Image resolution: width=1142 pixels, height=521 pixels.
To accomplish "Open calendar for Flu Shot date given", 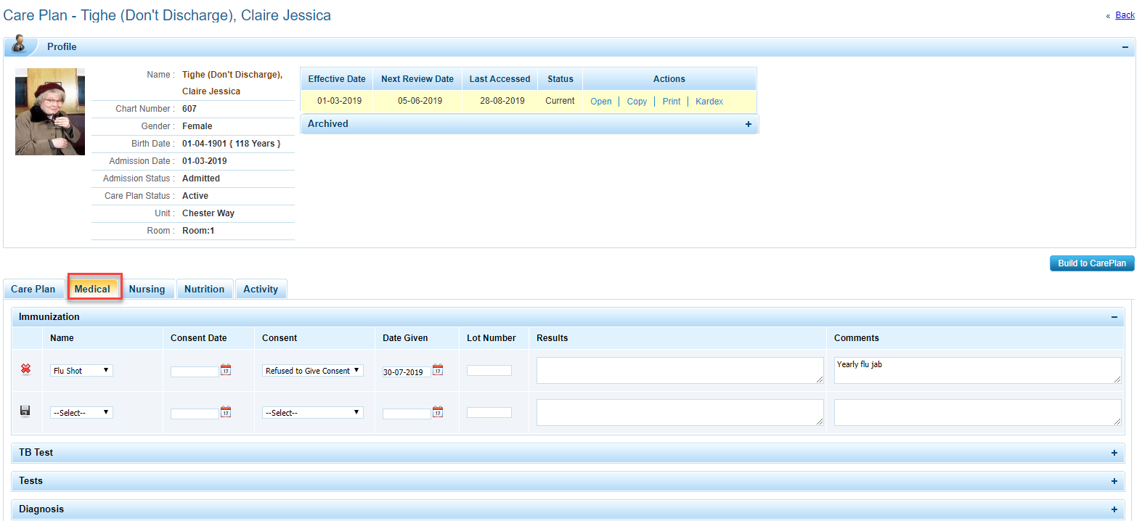I will click(438, 370).
